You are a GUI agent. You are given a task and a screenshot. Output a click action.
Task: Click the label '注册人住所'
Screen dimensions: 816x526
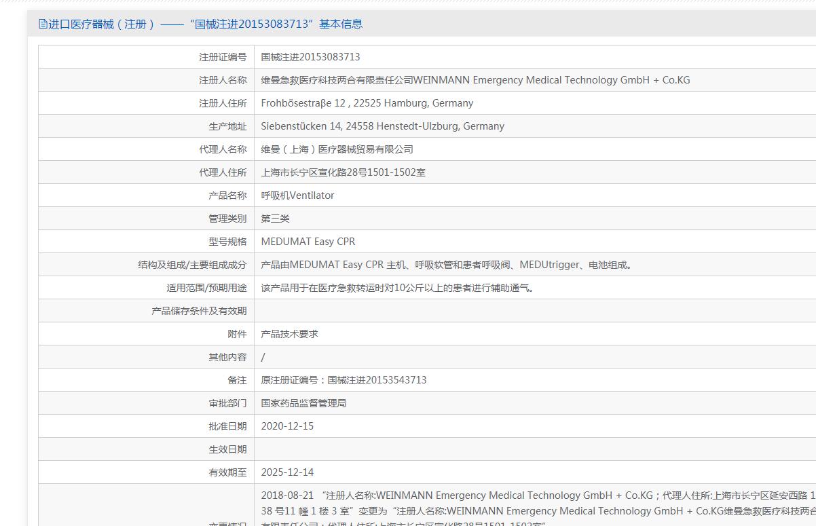[223, 103]
